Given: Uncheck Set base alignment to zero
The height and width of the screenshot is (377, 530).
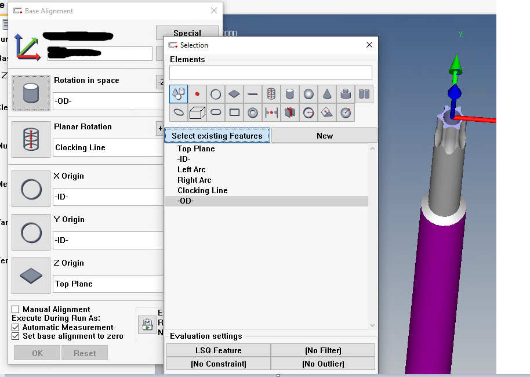Looking at the screenshot, I should point(15,336).
